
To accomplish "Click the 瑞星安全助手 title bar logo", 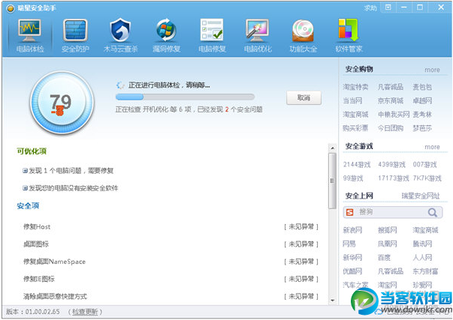I will tap(11, 8).
